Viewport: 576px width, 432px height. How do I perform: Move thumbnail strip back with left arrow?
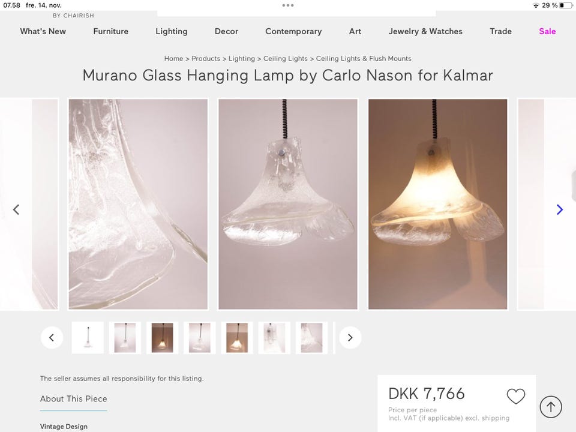[x=52, y=338]
